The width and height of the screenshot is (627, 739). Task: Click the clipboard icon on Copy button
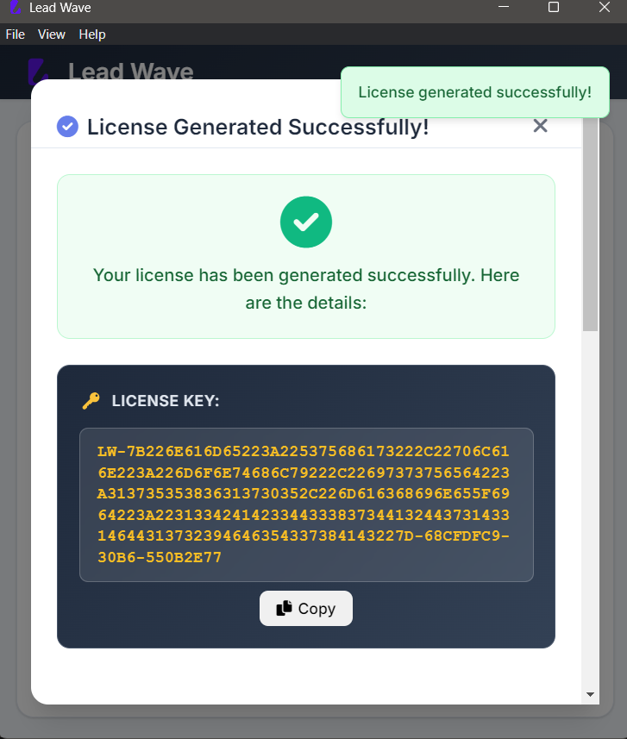(285, 608)
